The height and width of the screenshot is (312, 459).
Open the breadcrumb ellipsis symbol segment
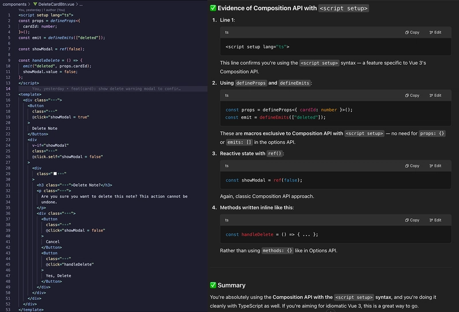81,4
